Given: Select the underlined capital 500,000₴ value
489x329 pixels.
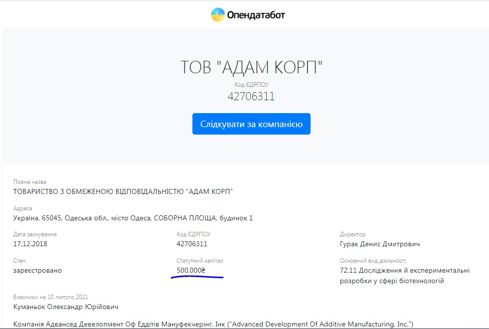Looking at the screenshot, I should coord(191,270).
